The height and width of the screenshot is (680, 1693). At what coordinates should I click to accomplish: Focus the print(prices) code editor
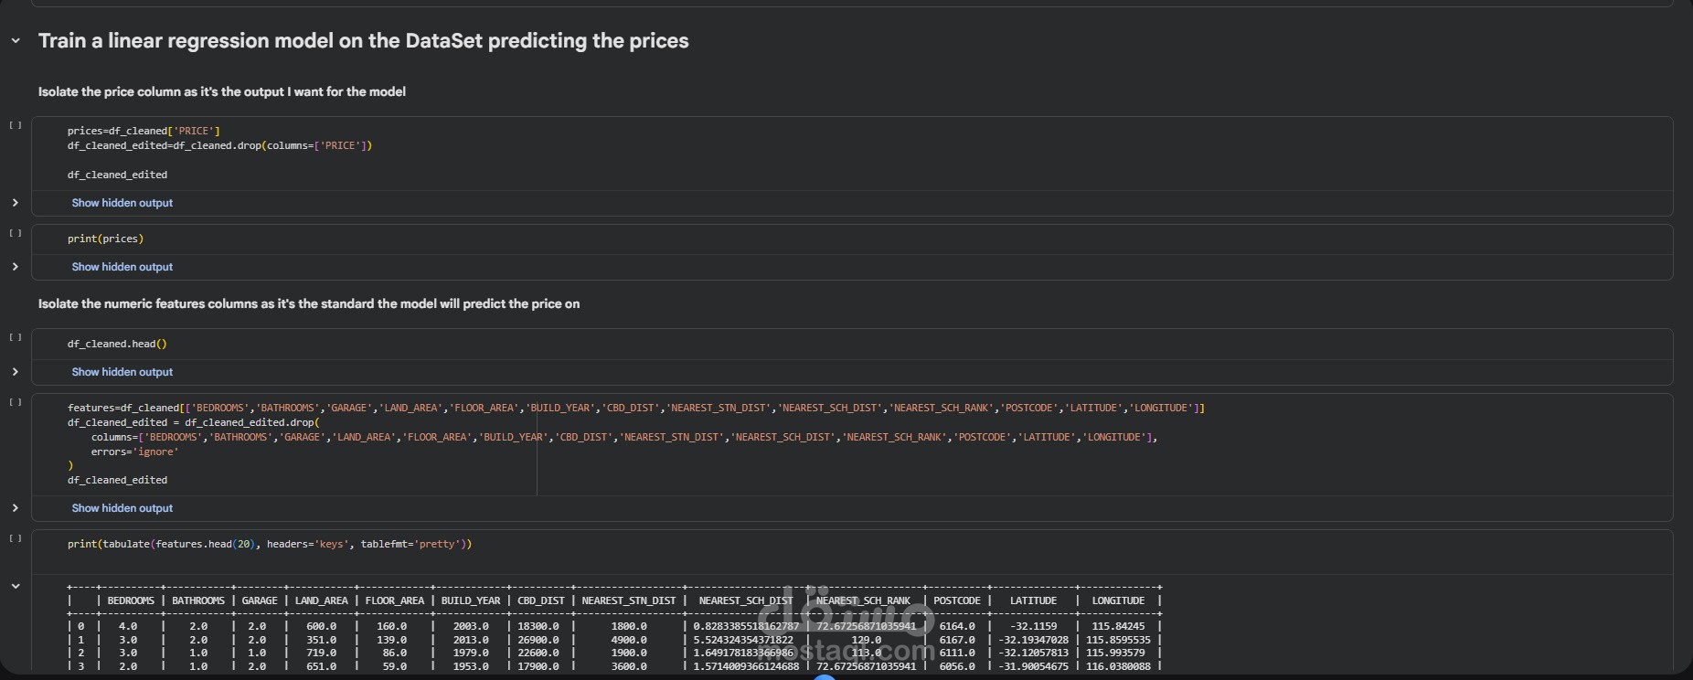(548, 239)
